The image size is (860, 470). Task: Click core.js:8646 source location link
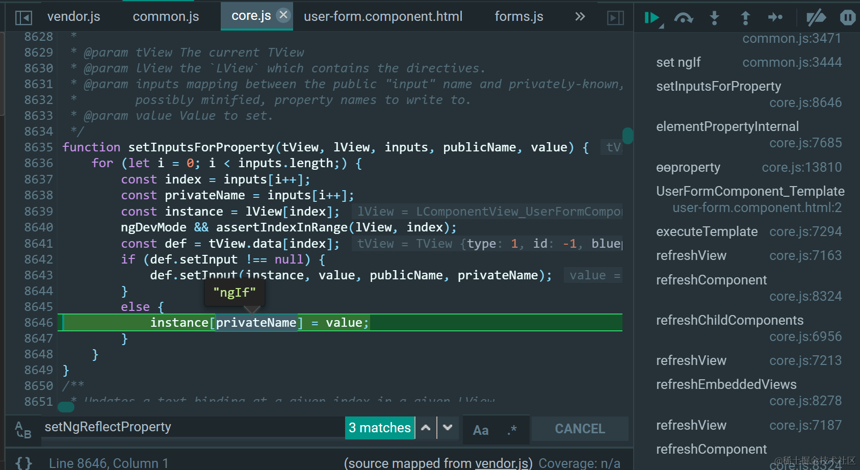pos(805,102)
